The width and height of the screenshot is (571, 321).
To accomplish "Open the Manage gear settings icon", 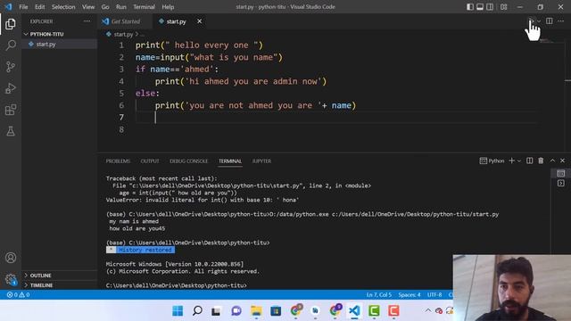I will [11, 279].
